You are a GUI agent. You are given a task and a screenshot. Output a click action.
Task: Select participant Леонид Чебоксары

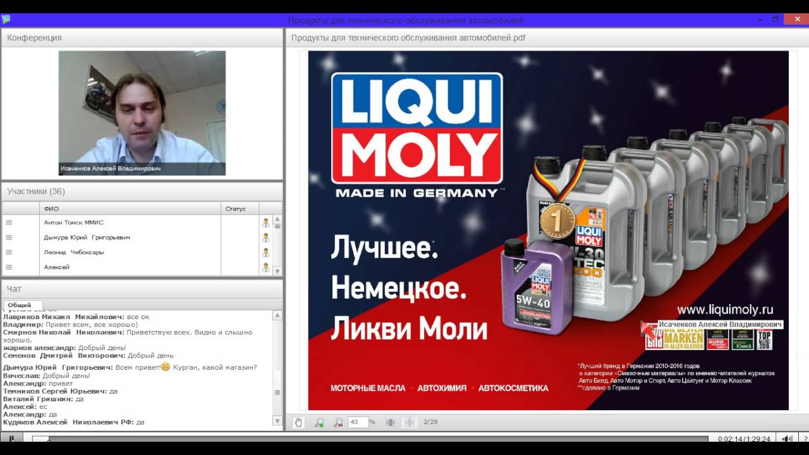(73, 252)
